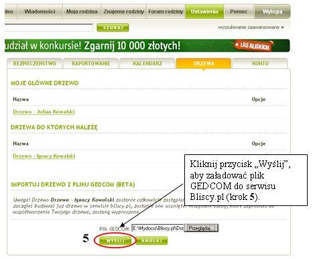Select the Ustawienia menu item
313x259 pixels.
tap(204, 11)
